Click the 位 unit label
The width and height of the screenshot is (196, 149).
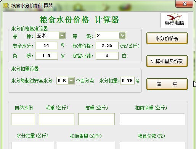click(x=124, y=56)
